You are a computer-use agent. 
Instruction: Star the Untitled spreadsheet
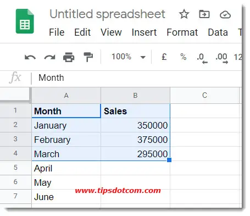[x=184, y=14]
